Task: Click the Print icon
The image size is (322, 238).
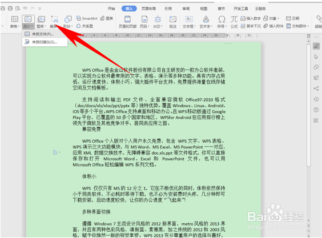Action: [10, 9]
